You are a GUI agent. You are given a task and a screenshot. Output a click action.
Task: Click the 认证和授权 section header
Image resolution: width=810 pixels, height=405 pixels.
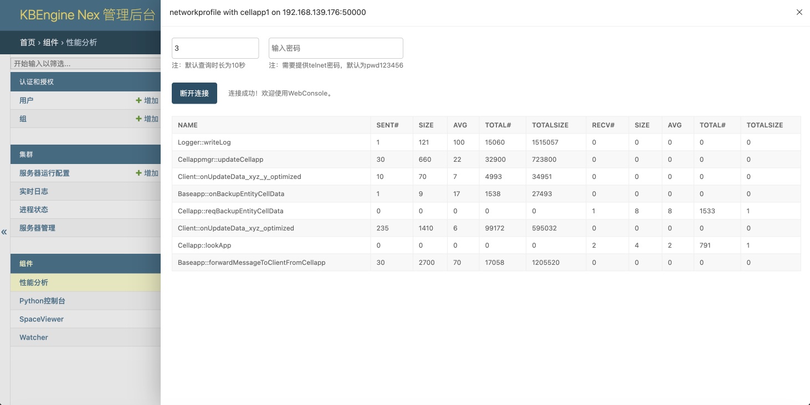[37, 82]
